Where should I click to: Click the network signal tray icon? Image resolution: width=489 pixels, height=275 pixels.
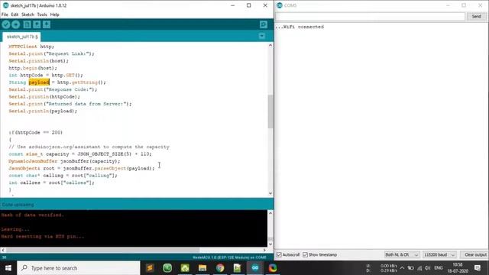pyautogui.click(x=419, y=268)
